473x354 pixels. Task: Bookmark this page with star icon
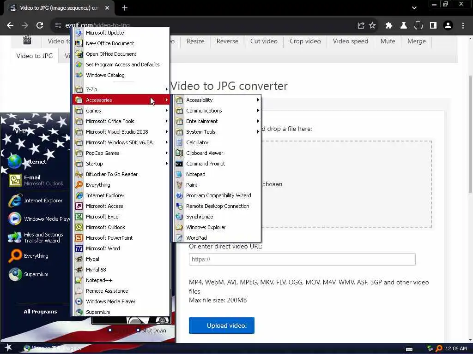(x=373, y=25)
